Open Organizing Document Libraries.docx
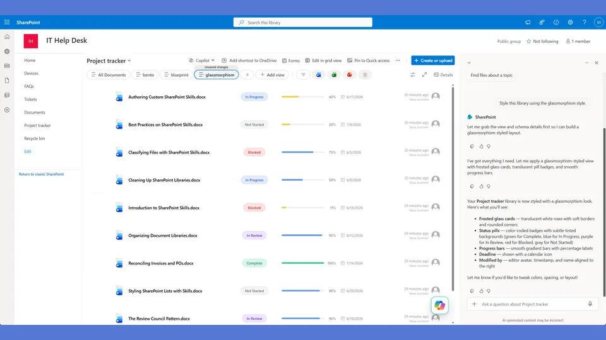The width and height of the screenshot is (606, 340). pos(163,235)
